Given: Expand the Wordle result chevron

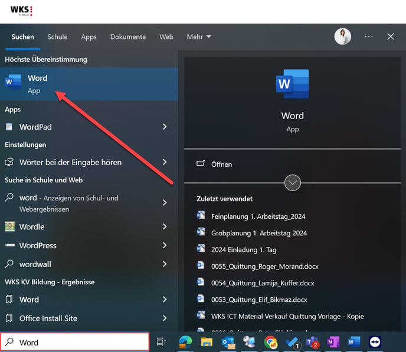Looking at the screenshot, I should (165, 226).
